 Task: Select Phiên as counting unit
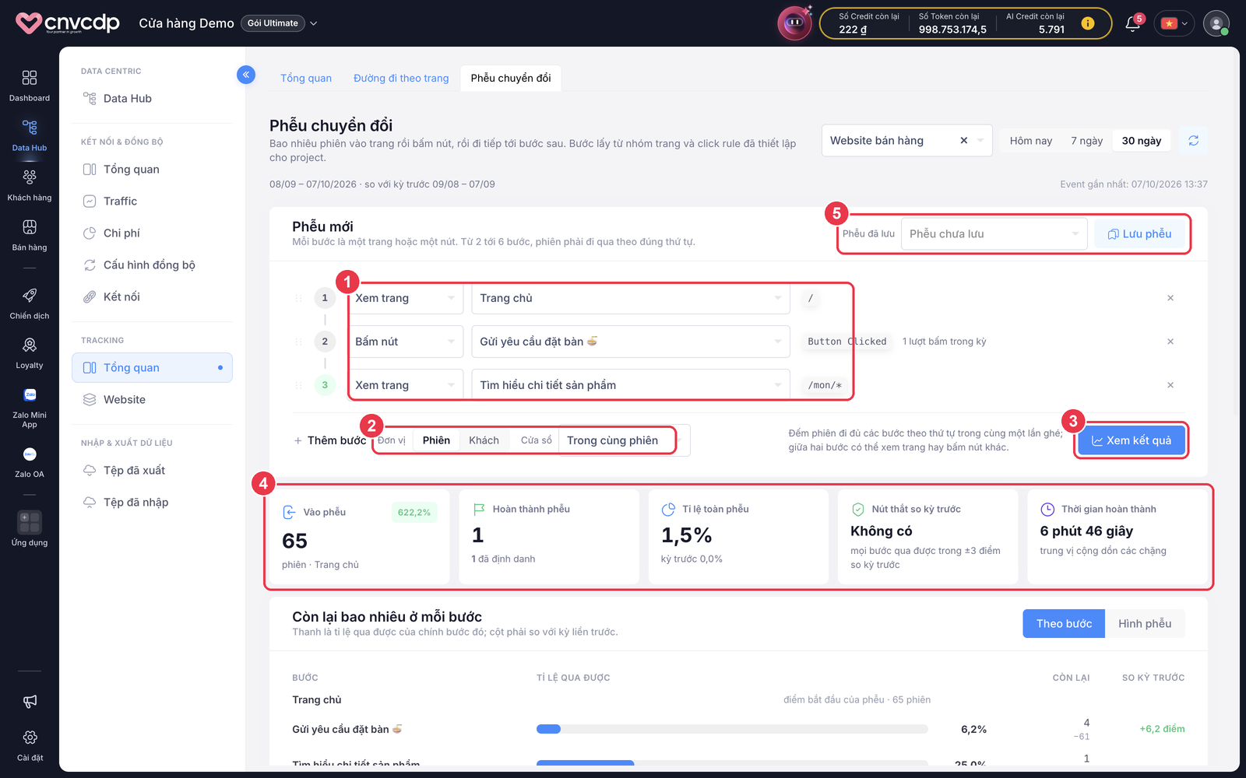click(436, 440)
